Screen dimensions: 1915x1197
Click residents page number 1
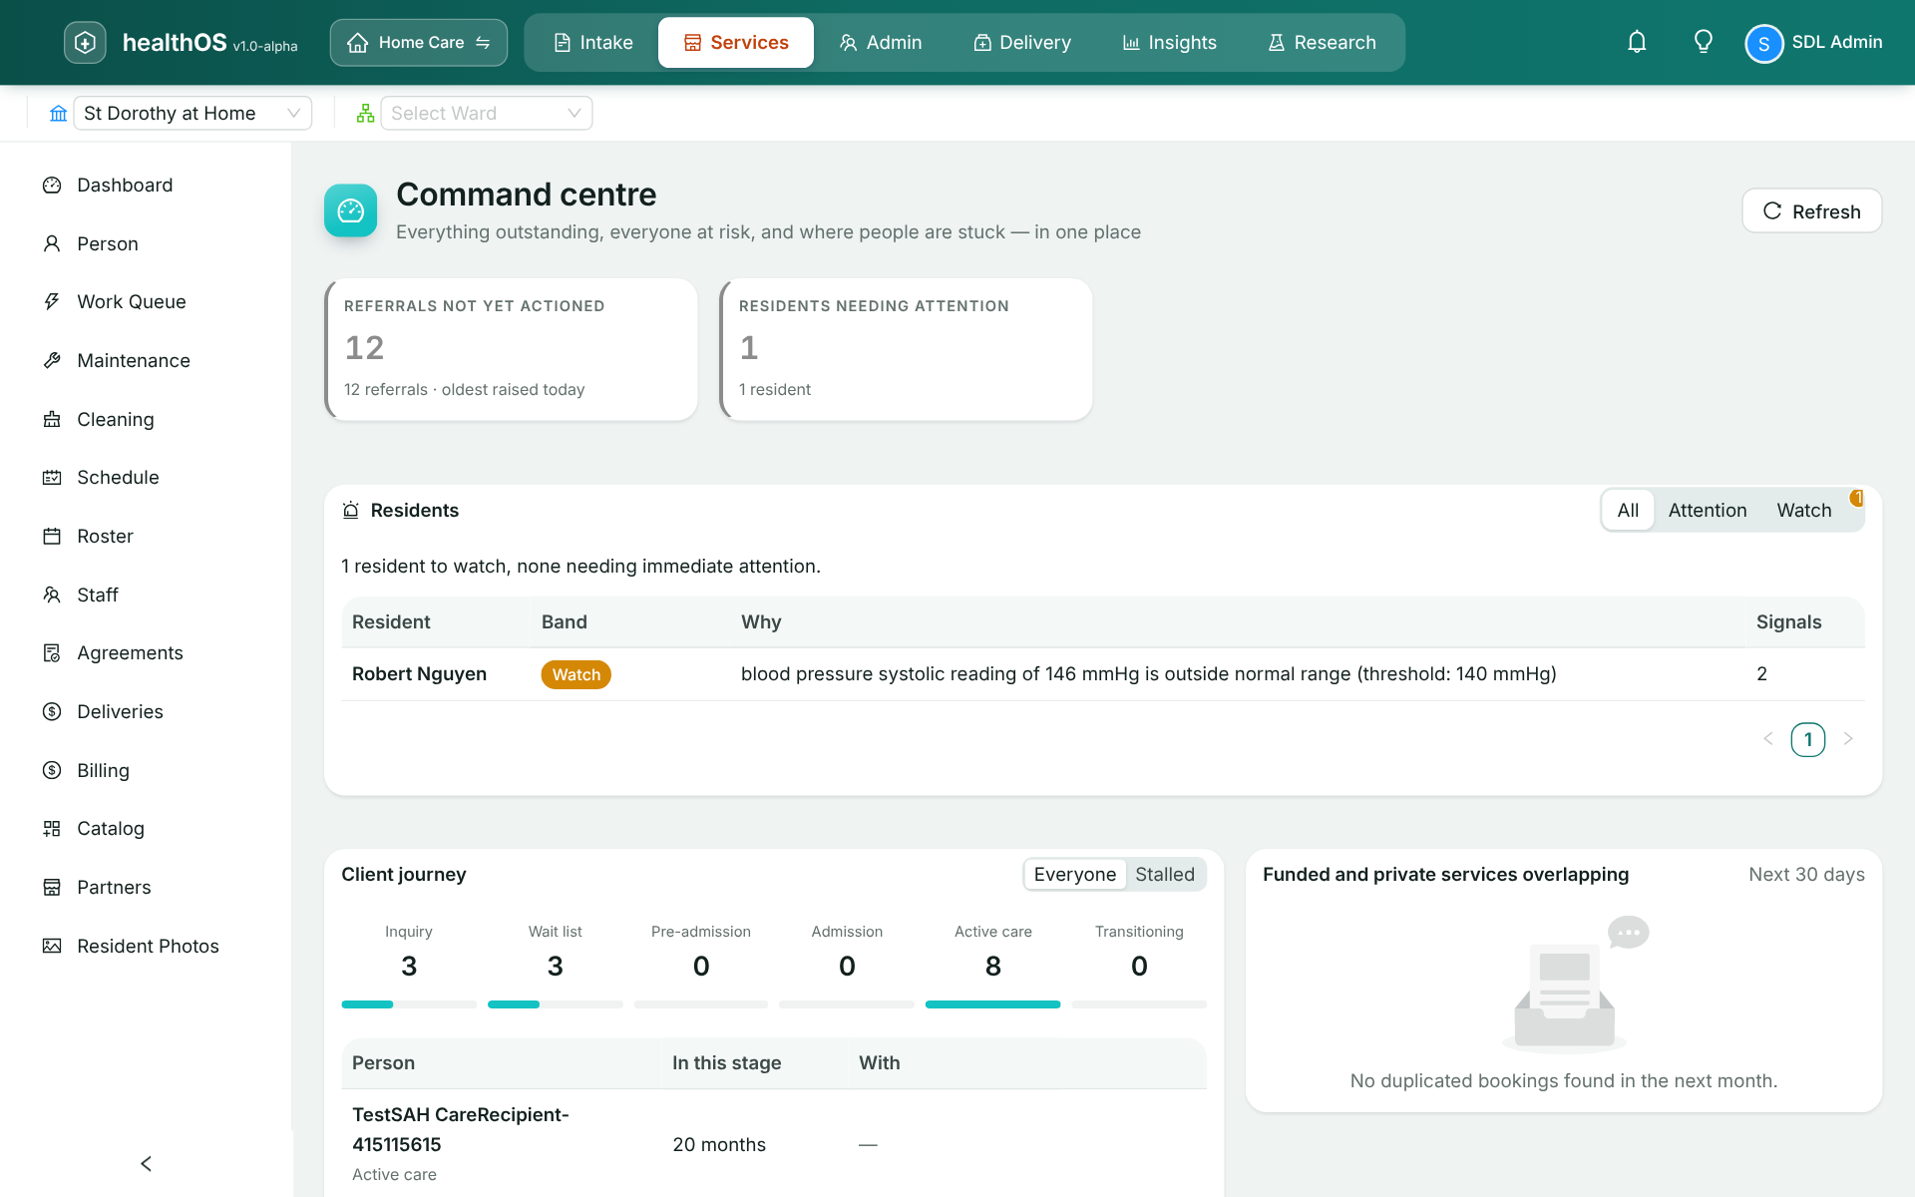point(1807,739)
